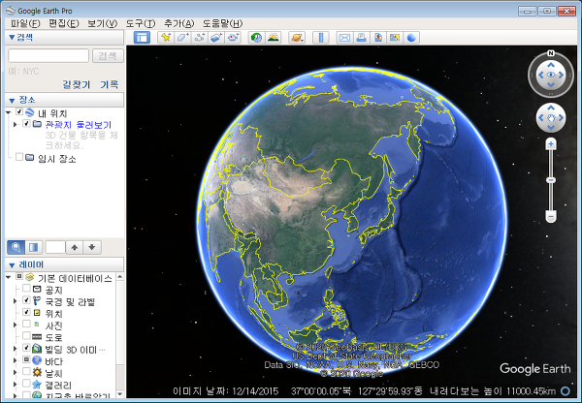This screenshot has width=582, height=403.
Task: Zoom in with the plus button
Action: coord(551,143)
